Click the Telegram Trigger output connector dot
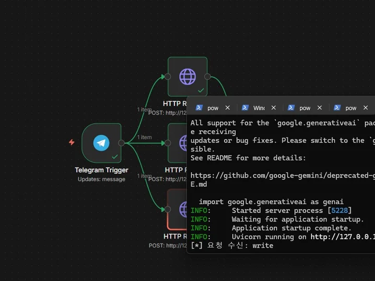 click(121, 143)
